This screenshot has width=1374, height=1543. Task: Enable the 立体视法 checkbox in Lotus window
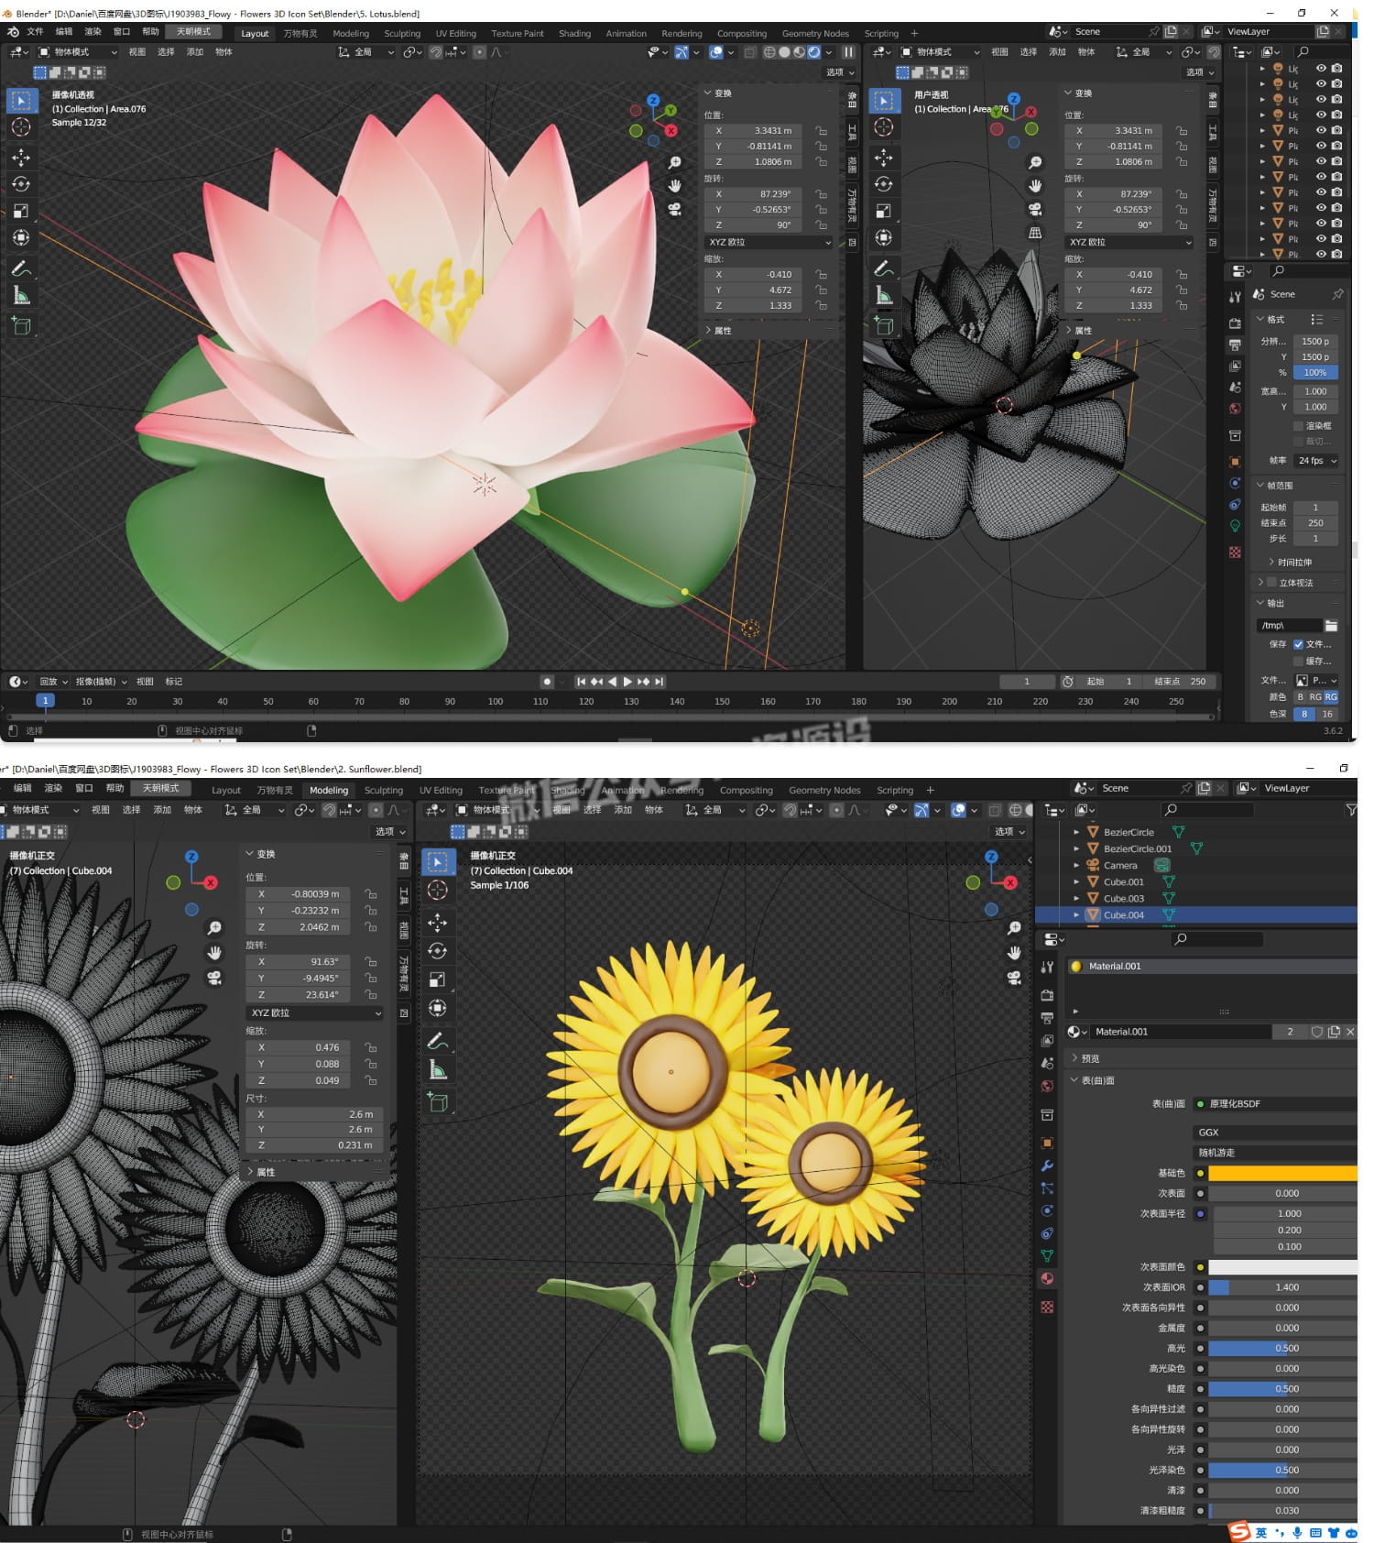tap(1271, 583)
